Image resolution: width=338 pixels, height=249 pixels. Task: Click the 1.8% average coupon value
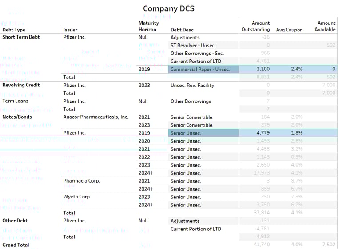(297, 133)
